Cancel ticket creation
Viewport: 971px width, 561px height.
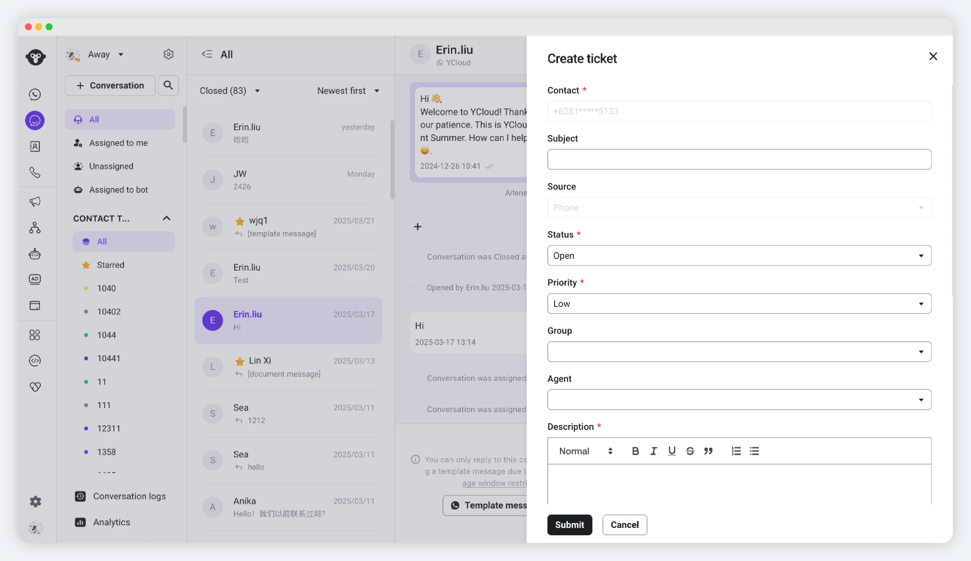click(625, 525)
